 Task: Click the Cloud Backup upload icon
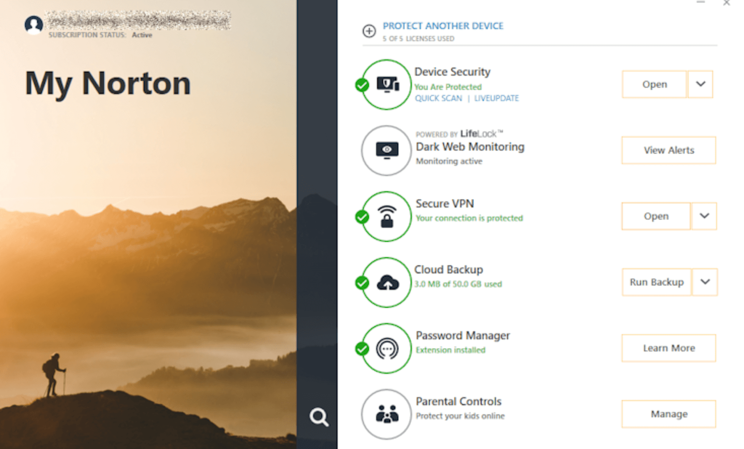click(x=387, y=283)
